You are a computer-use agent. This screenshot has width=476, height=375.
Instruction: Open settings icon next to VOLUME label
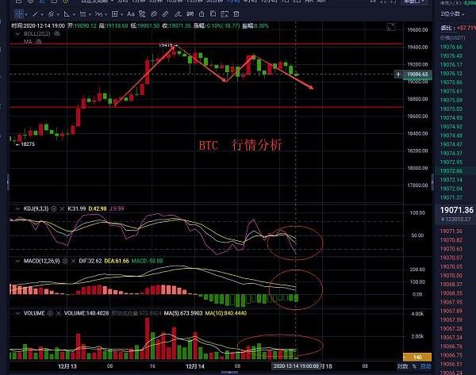[51, 313]
